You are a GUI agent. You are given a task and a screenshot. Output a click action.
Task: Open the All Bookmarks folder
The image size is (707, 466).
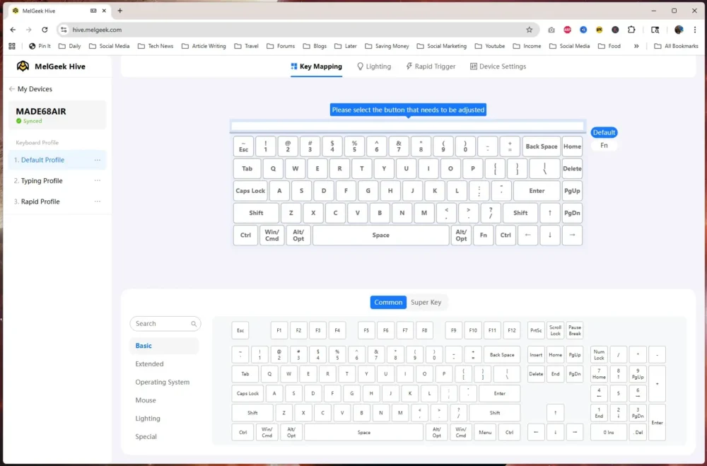[676, 46]
